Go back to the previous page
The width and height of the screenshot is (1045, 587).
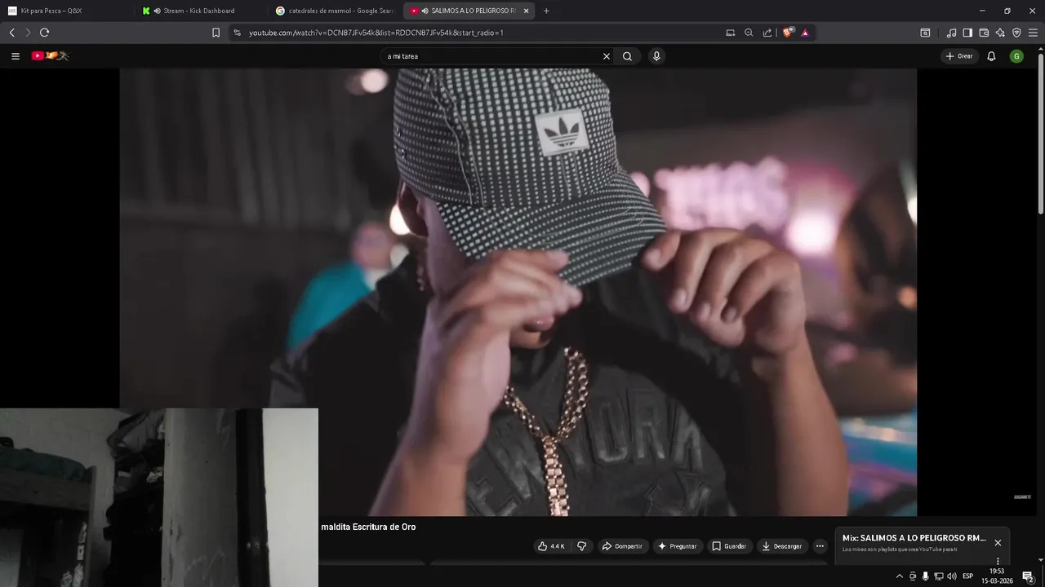(x=11, y=33)
